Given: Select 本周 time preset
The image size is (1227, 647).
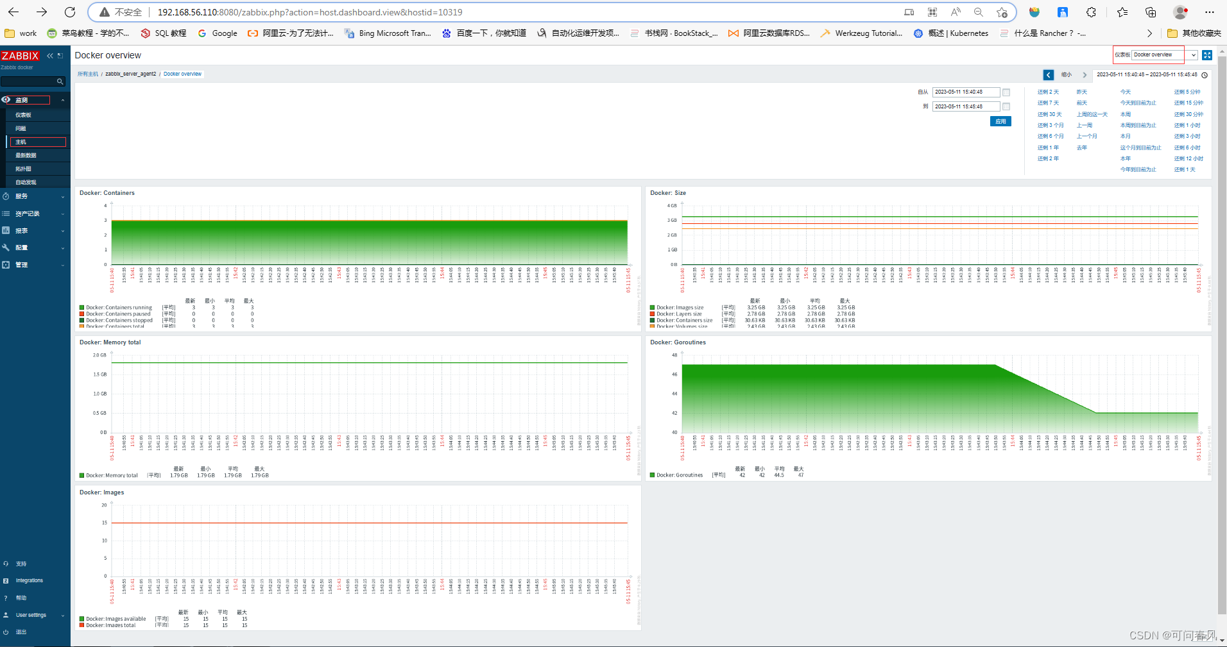Looking at the screenshot, I should (x=1126, y=114).
